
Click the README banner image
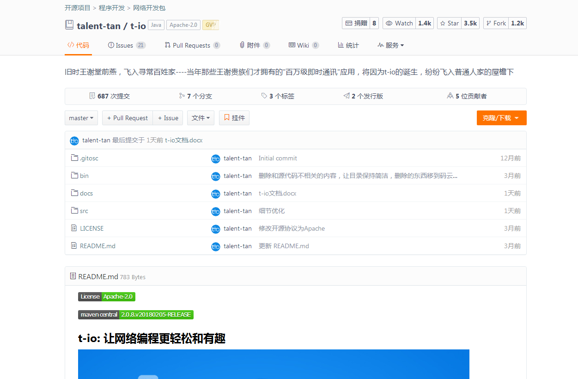click(274, 364)
